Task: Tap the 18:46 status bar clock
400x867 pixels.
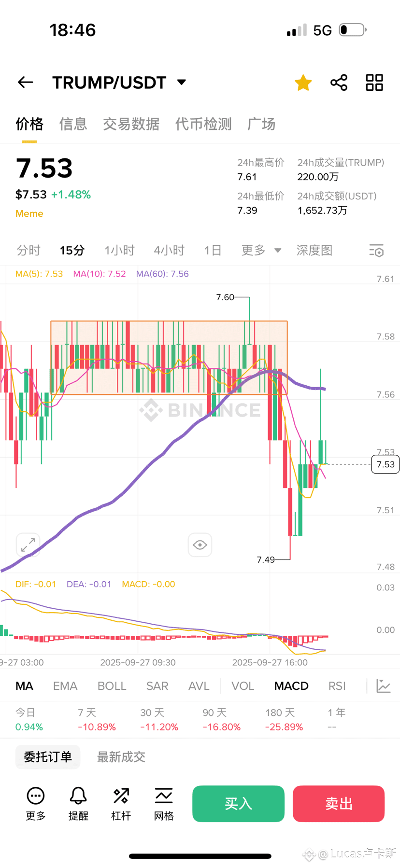Action: click(x=73, y=30)
